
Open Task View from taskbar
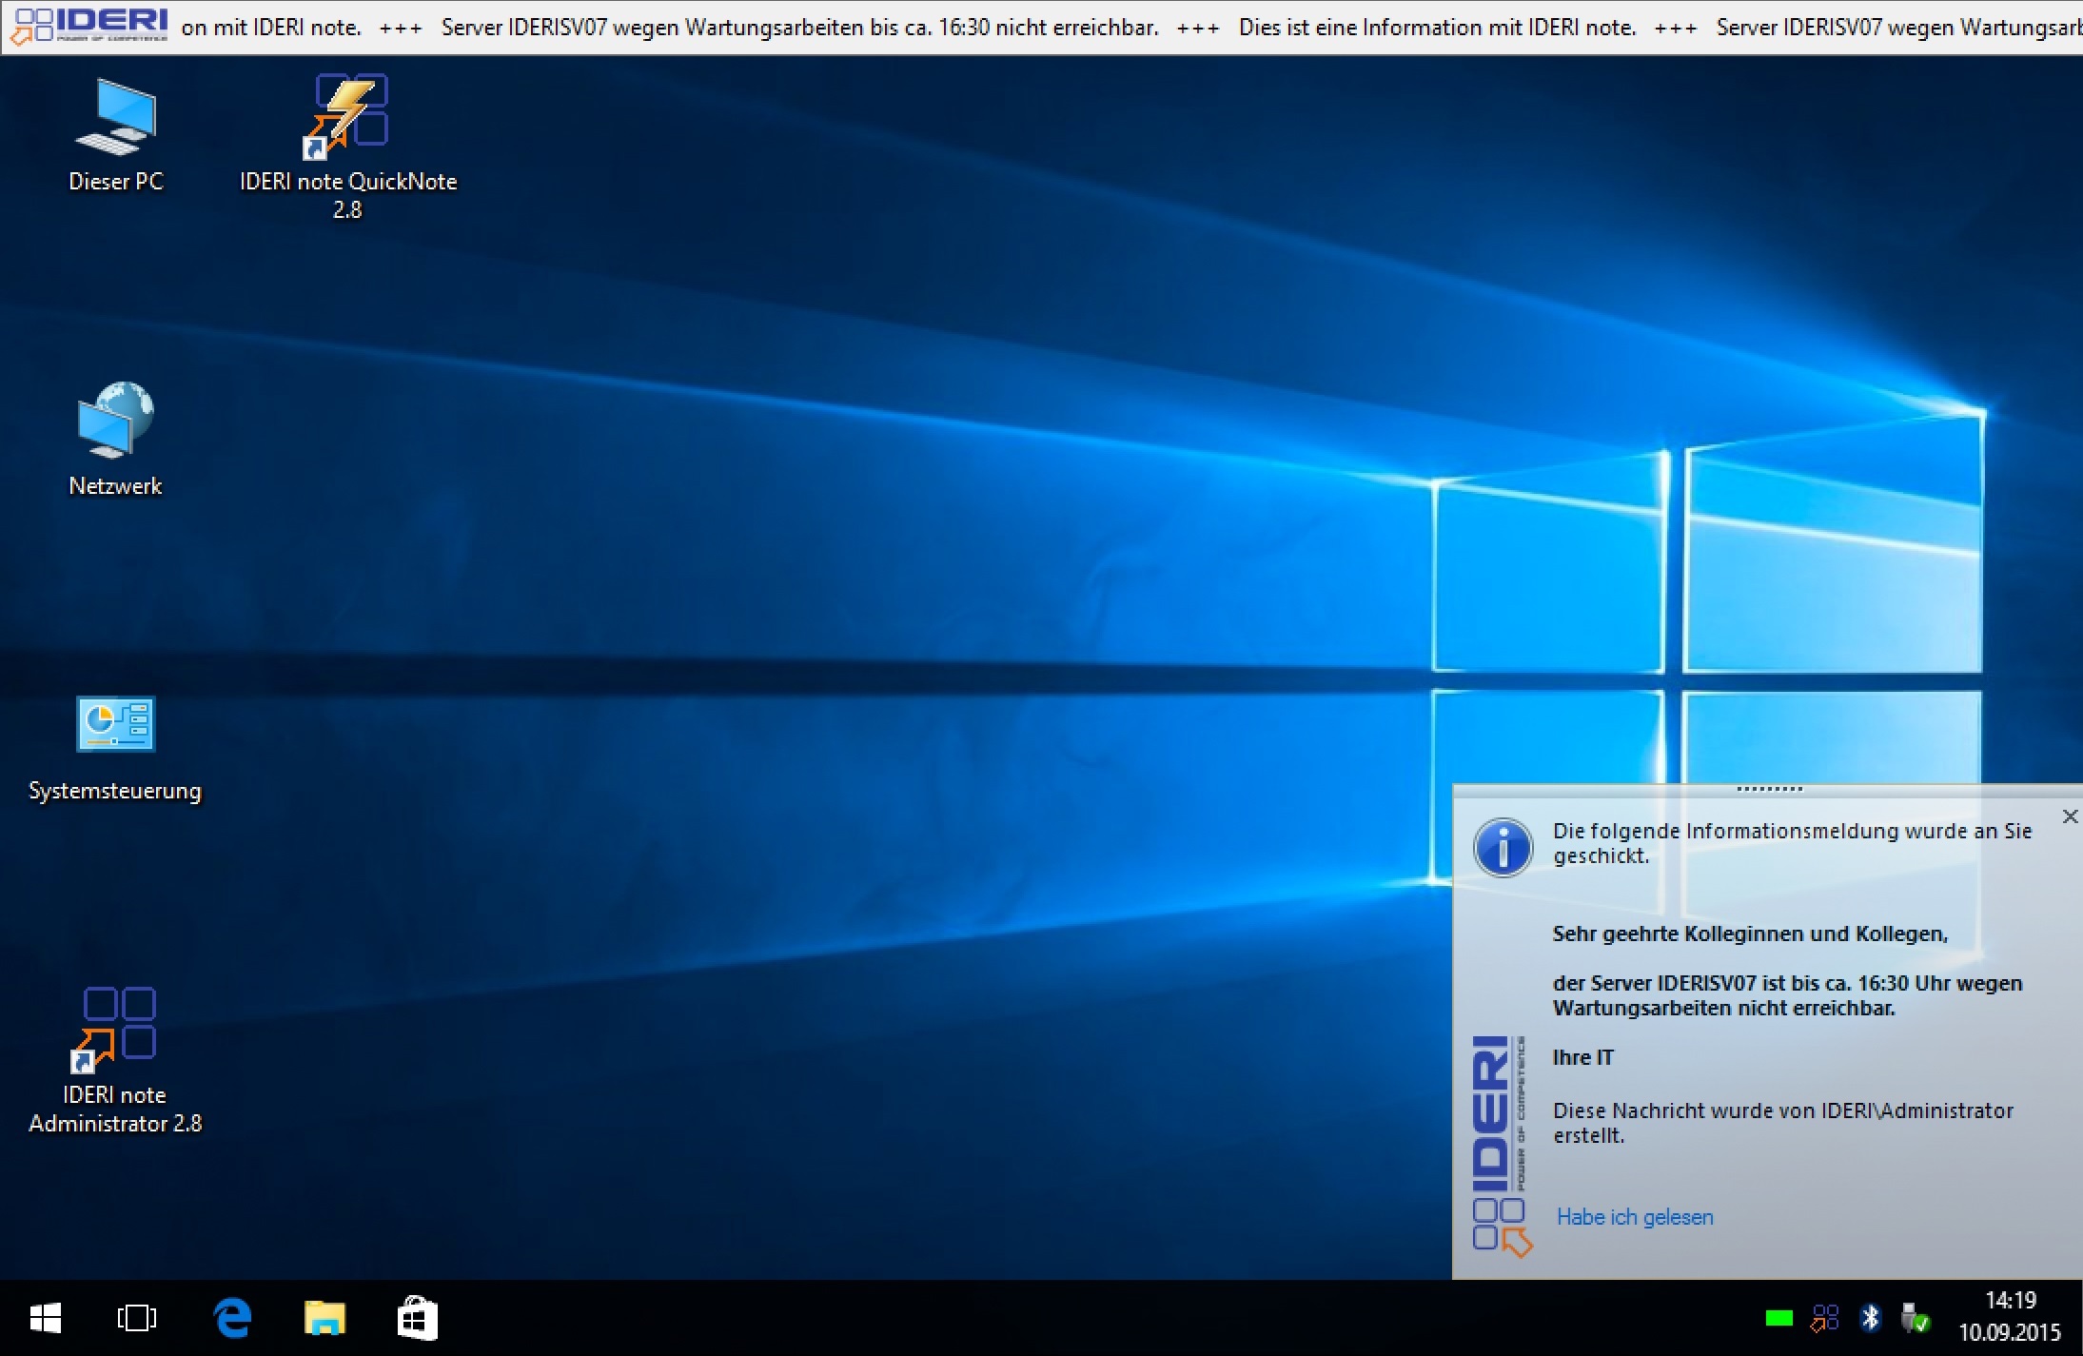(x=137, y=1319)
